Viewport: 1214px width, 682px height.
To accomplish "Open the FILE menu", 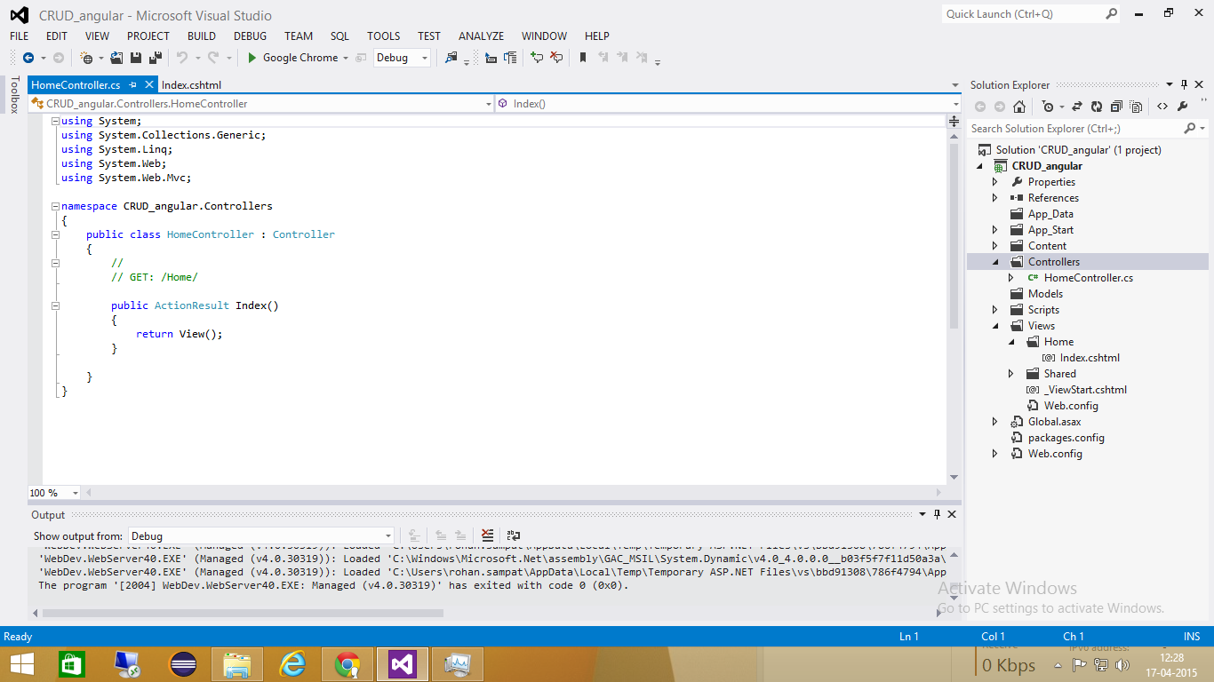I will [20, 36].
